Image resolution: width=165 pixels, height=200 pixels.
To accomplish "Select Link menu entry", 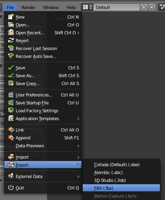I will coord(43,130).
